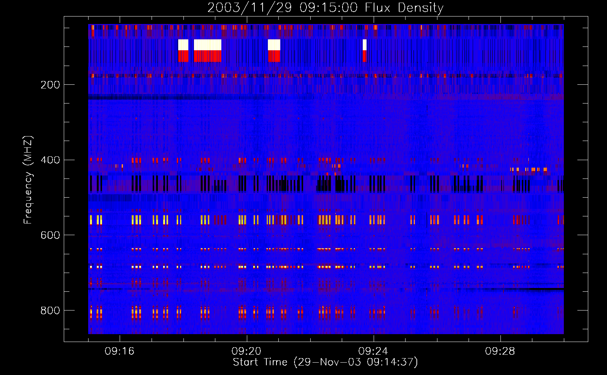Click the 09:28 time tick label

click(500, 351)
